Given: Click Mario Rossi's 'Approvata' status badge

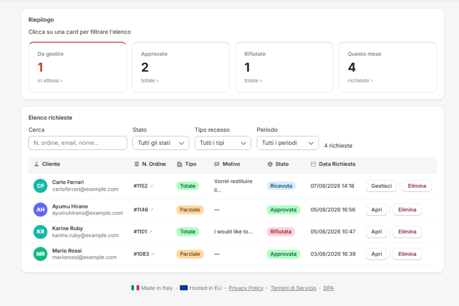Looking at the screenshot, I should 283,254.
